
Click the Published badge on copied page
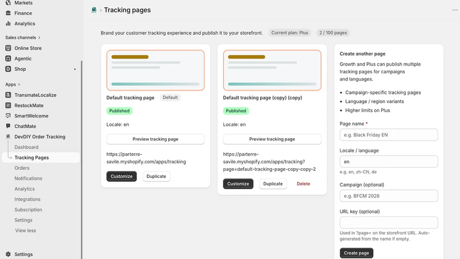(x=236, y=111)
